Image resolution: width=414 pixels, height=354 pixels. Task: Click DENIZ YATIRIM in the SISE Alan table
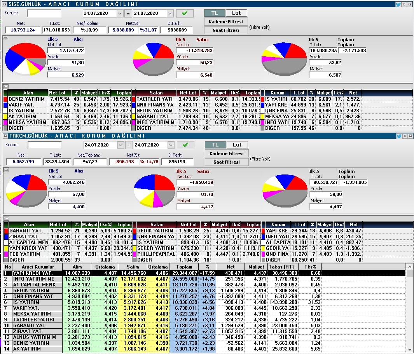(x=27, y=99)
